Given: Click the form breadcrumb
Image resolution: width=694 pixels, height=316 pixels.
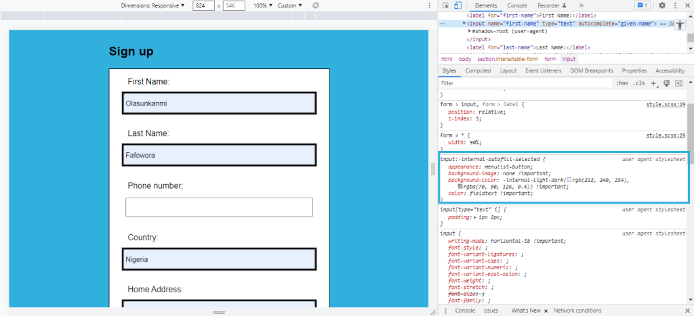Looking at the screenshot, I should pyautogui.click(x=550, y=59).
